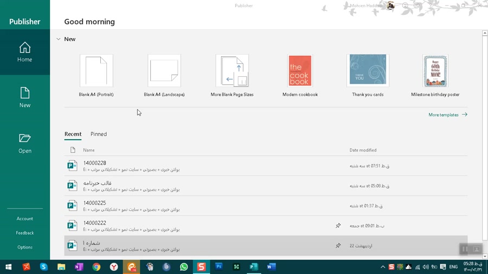Screen dimensions: 488x274
Task: Unpin the 14000222 file using pin icon
Action: pyautogui.click(x=338, y=226)
